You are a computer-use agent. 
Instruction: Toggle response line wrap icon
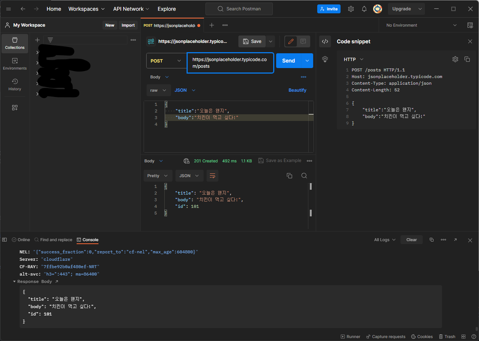(212, 176)
